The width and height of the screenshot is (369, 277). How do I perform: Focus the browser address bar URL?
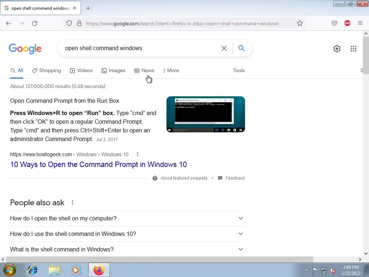[x=182, y=23]
